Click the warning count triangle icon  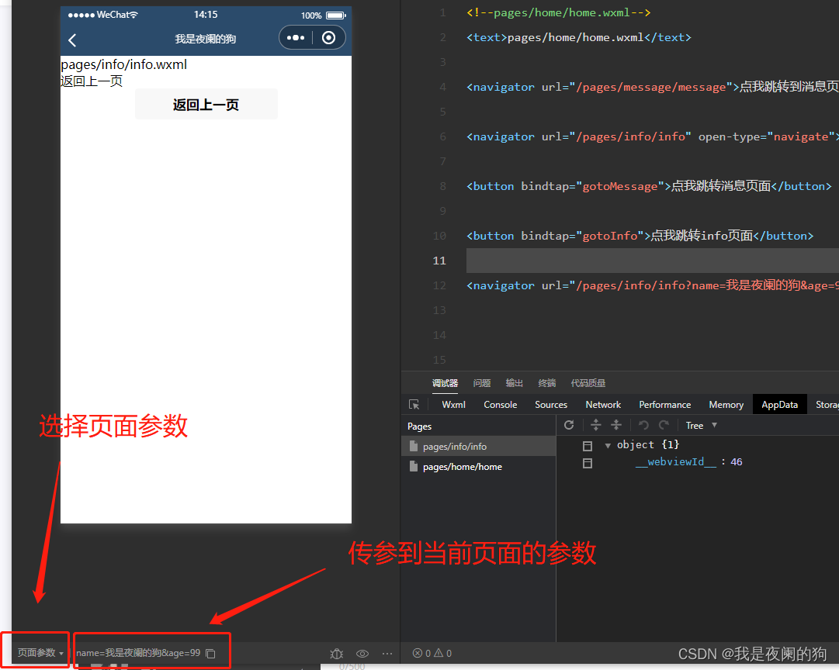click(x=439, y=653)
